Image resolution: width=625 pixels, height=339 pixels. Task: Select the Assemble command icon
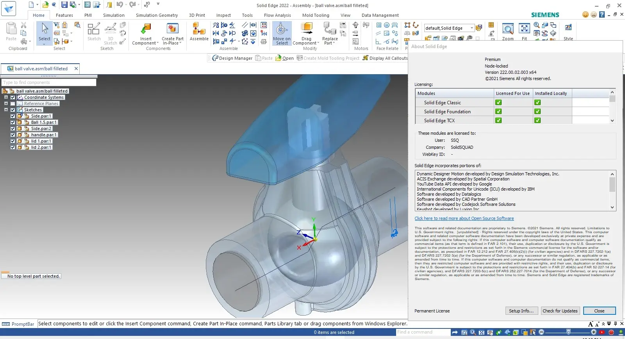pos(199,29)
